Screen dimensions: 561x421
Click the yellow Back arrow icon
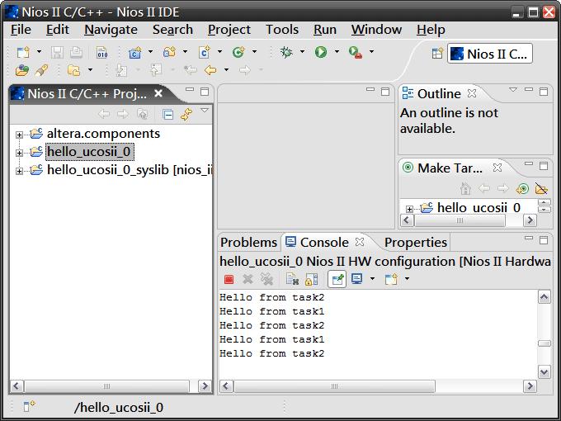coord(210,70)
